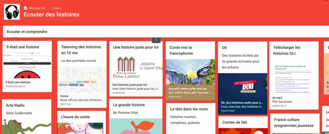Click the Ecouter des histoires title
Viewport: 329px width, 134px height.
click(51, 14)
